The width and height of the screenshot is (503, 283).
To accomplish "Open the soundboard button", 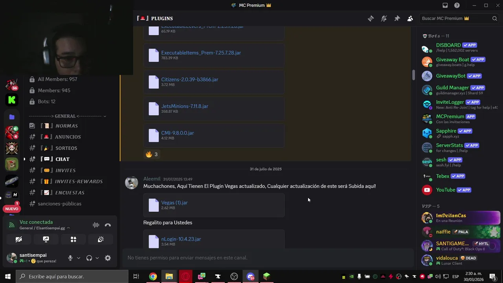I will (x=101, y=239).
